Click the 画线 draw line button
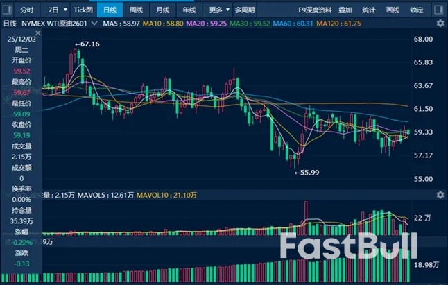 click(x=393, y=10)
